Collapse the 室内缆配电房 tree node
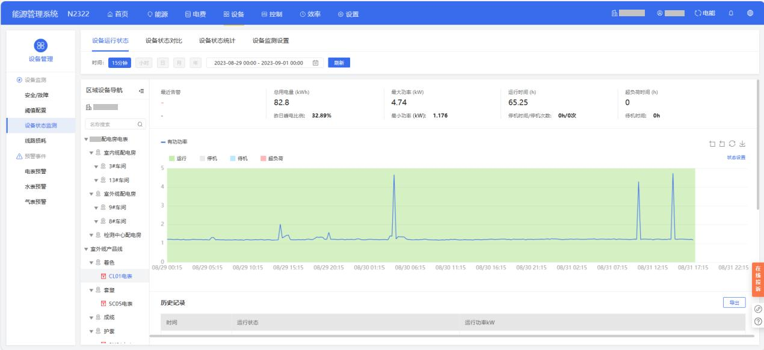Viewport: 764px width, 350px height. click(91, 153)
